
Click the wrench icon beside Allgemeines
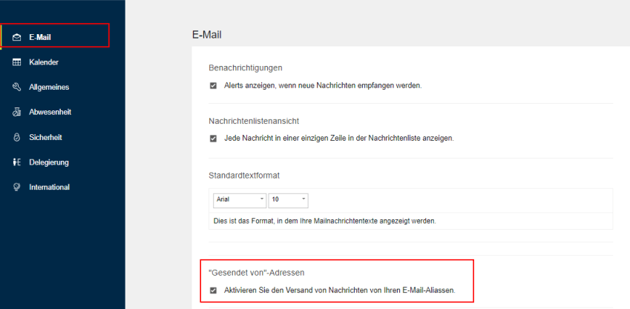tap(16, 87)
